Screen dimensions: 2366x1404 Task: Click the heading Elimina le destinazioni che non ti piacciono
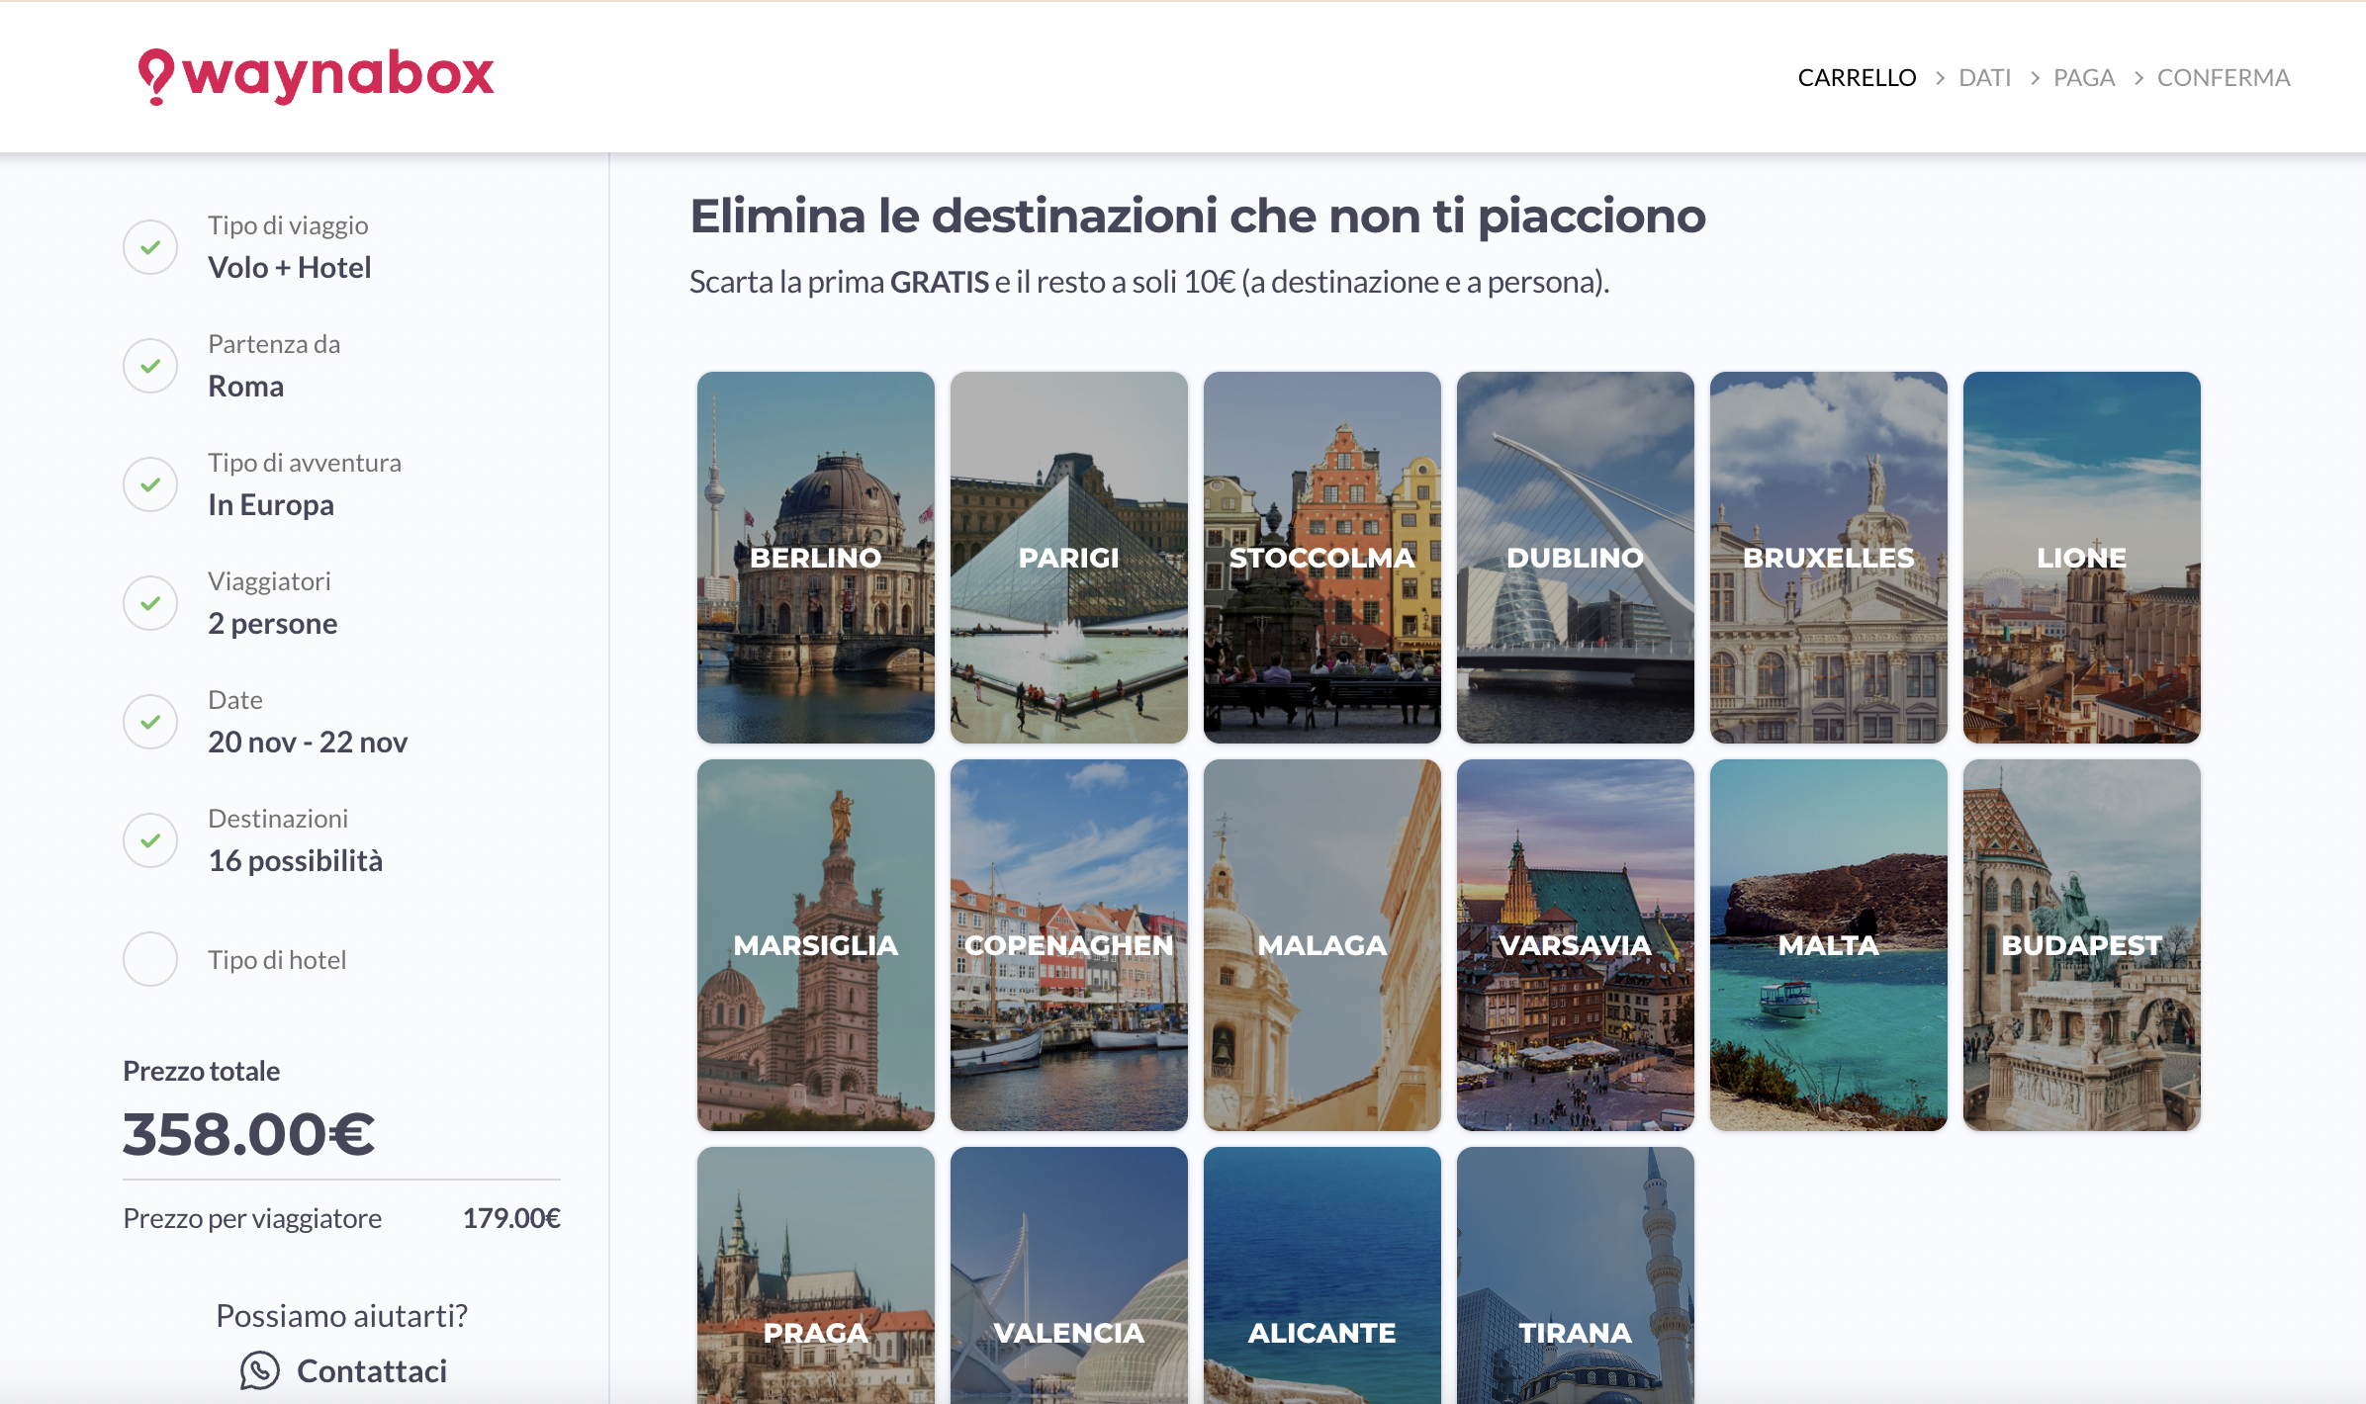click(1198, 217)
